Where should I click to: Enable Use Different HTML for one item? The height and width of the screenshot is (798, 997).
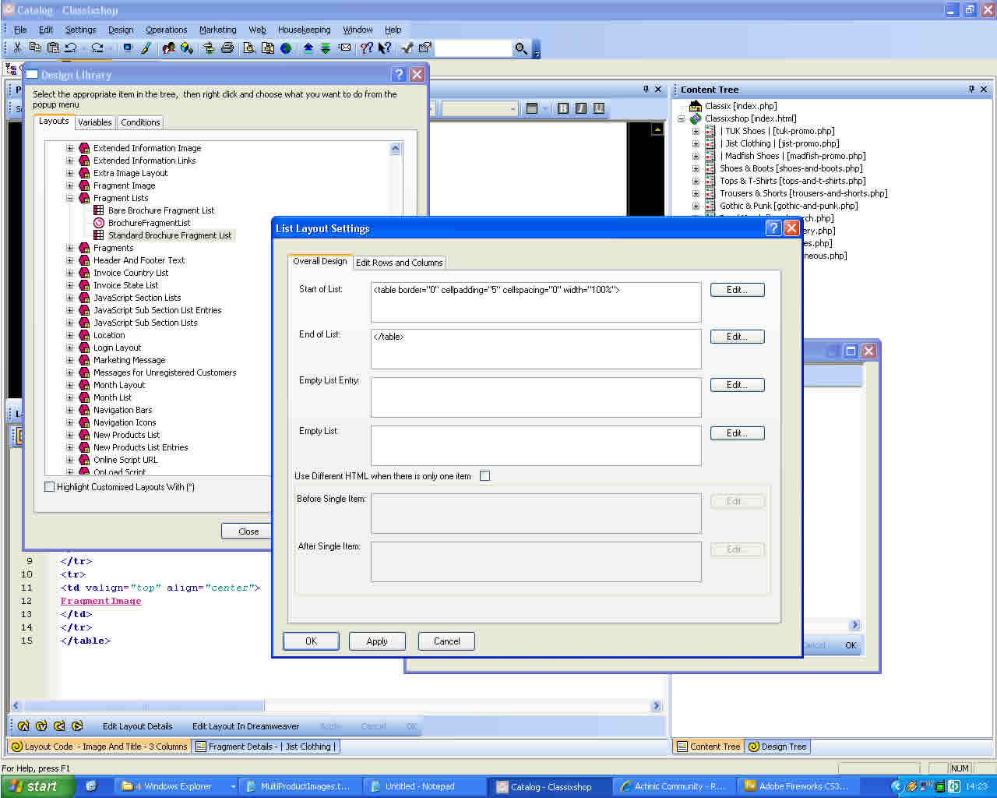(x=485, y=476)
